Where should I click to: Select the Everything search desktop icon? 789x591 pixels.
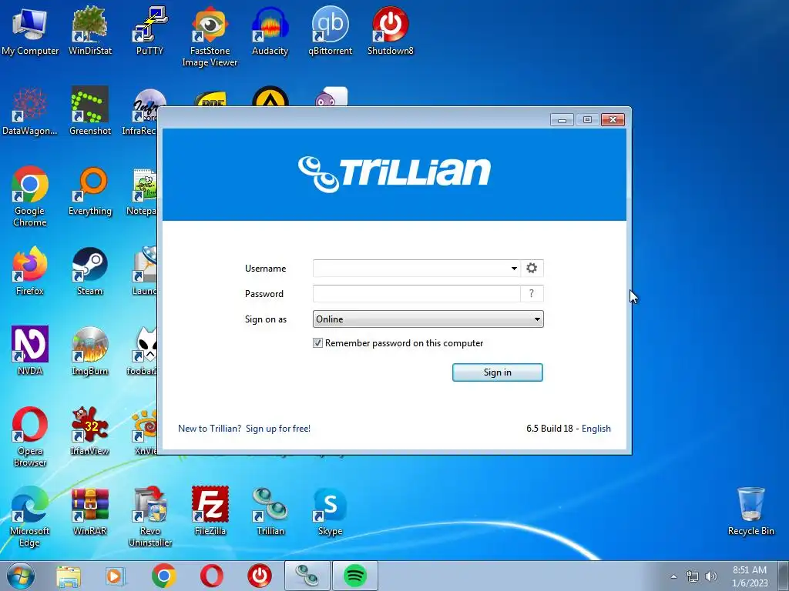[x=90, y=191]
